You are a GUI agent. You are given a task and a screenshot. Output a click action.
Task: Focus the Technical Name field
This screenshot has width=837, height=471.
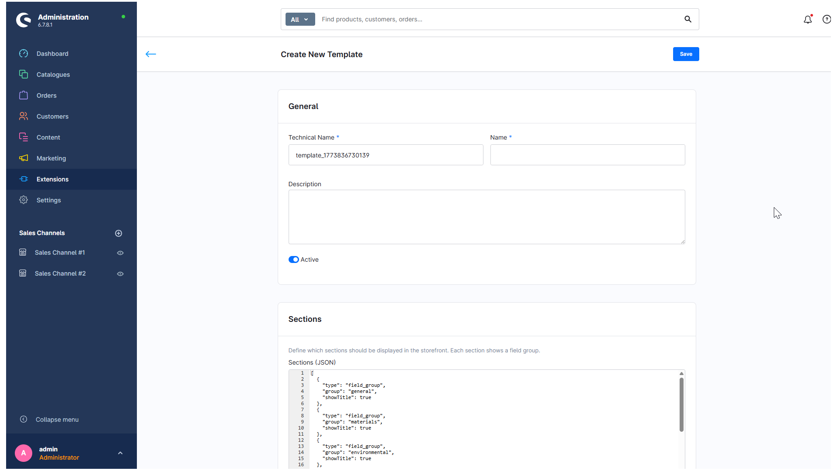[x=386, y=155]
